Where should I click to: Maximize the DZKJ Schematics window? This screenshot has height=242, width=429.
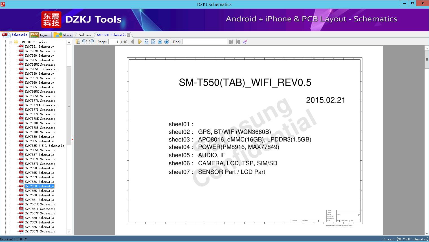pyautogui.click(x=412, y=3)
